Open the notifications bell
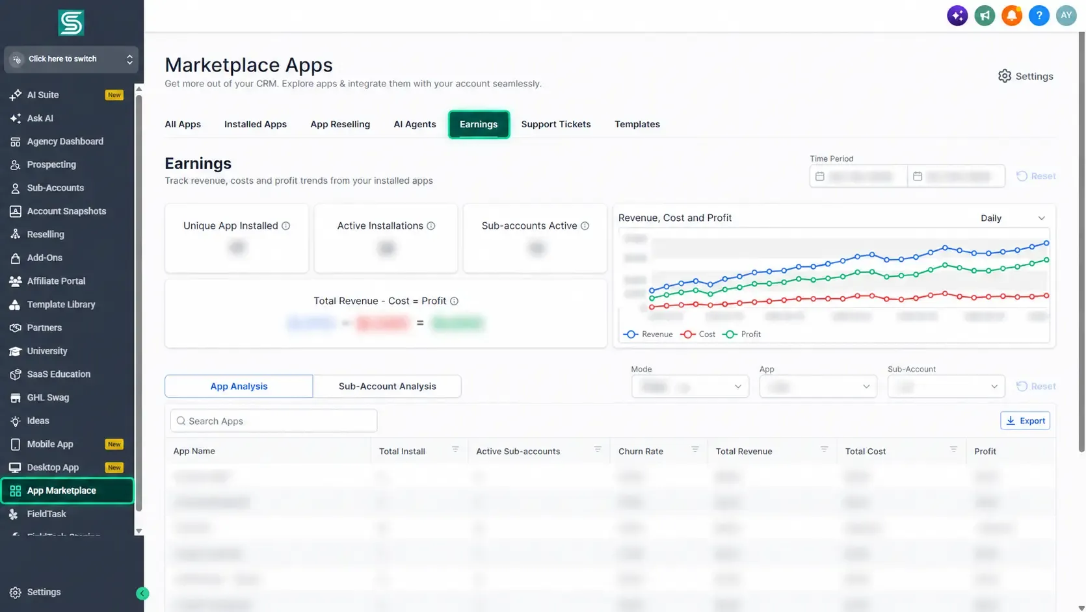 1012,16
